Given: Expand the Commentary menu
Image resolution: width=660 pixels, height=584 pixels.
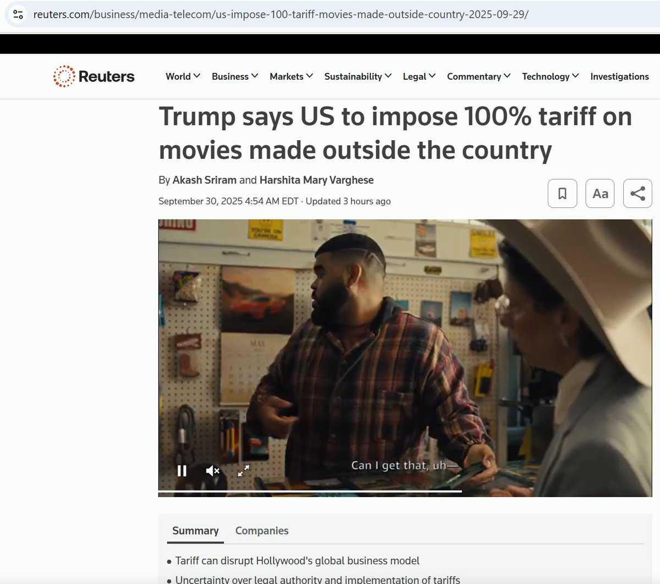Looking at the screenshot, I should coord(479,76).
